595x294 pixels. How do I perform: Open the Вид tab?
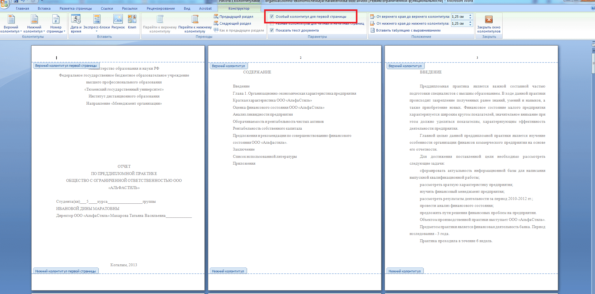click(x=187, y=8)
